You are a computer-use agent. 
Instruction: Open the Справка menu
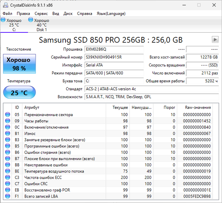[x=85, y=14]
